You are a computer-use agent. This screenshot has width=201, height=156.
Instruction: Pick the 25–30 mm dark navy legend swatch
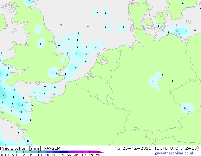point(64,152)
